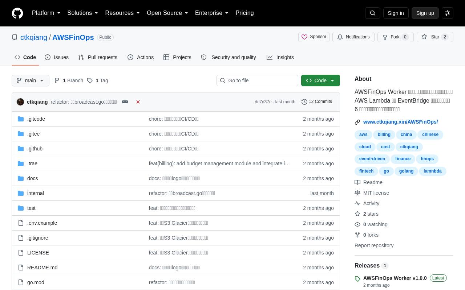This screenshot has height=290, width=465.
Task: Open www.ctkqiang.xin/AWSFinOps/ website link
Action: tap(400, 122)
